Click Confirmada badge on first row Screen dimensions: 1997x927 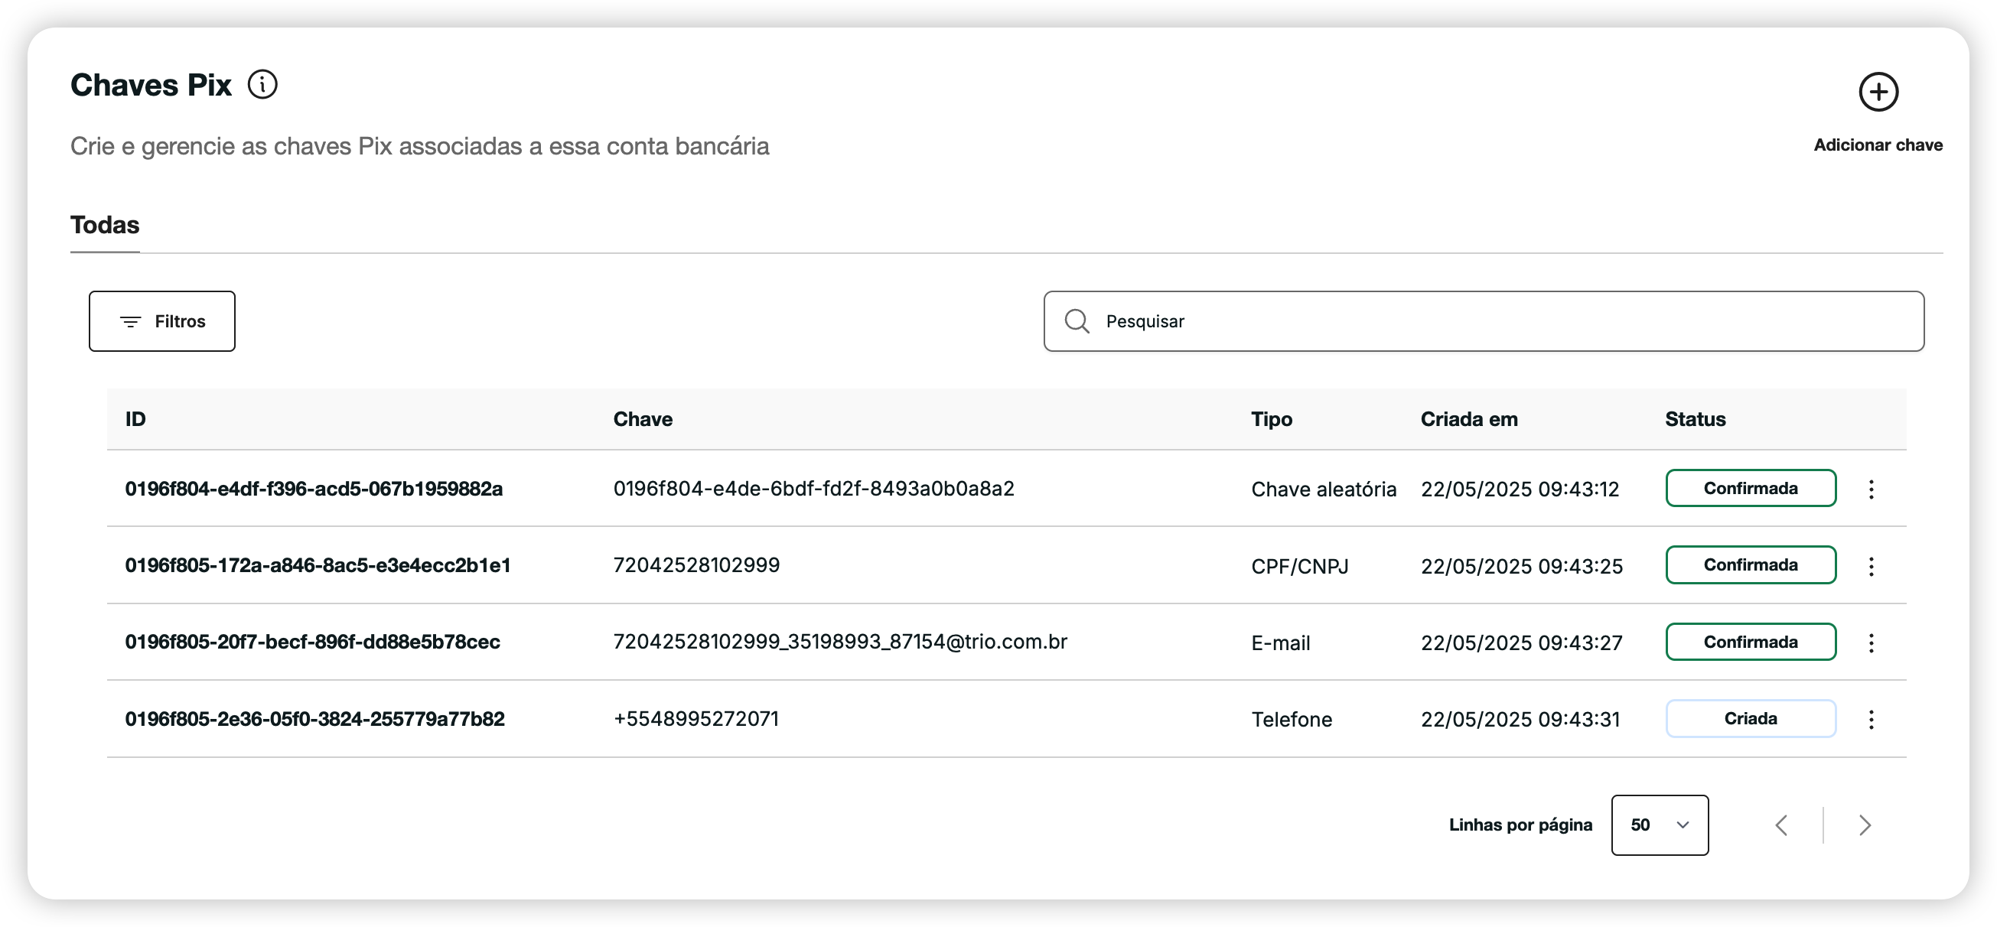1750,488
